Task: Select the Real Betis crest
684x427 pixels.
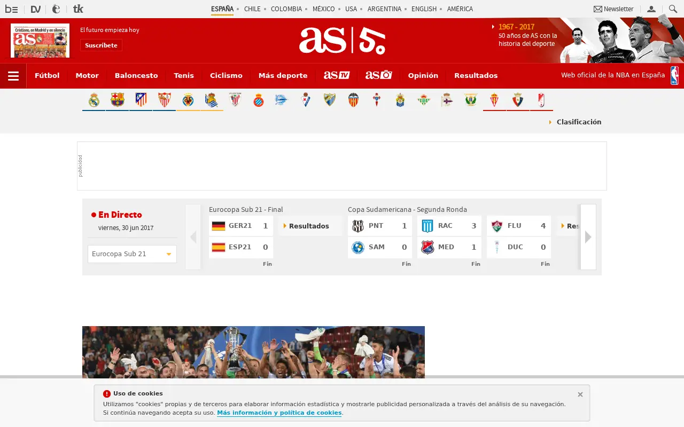Action: (x=424, y=100)
